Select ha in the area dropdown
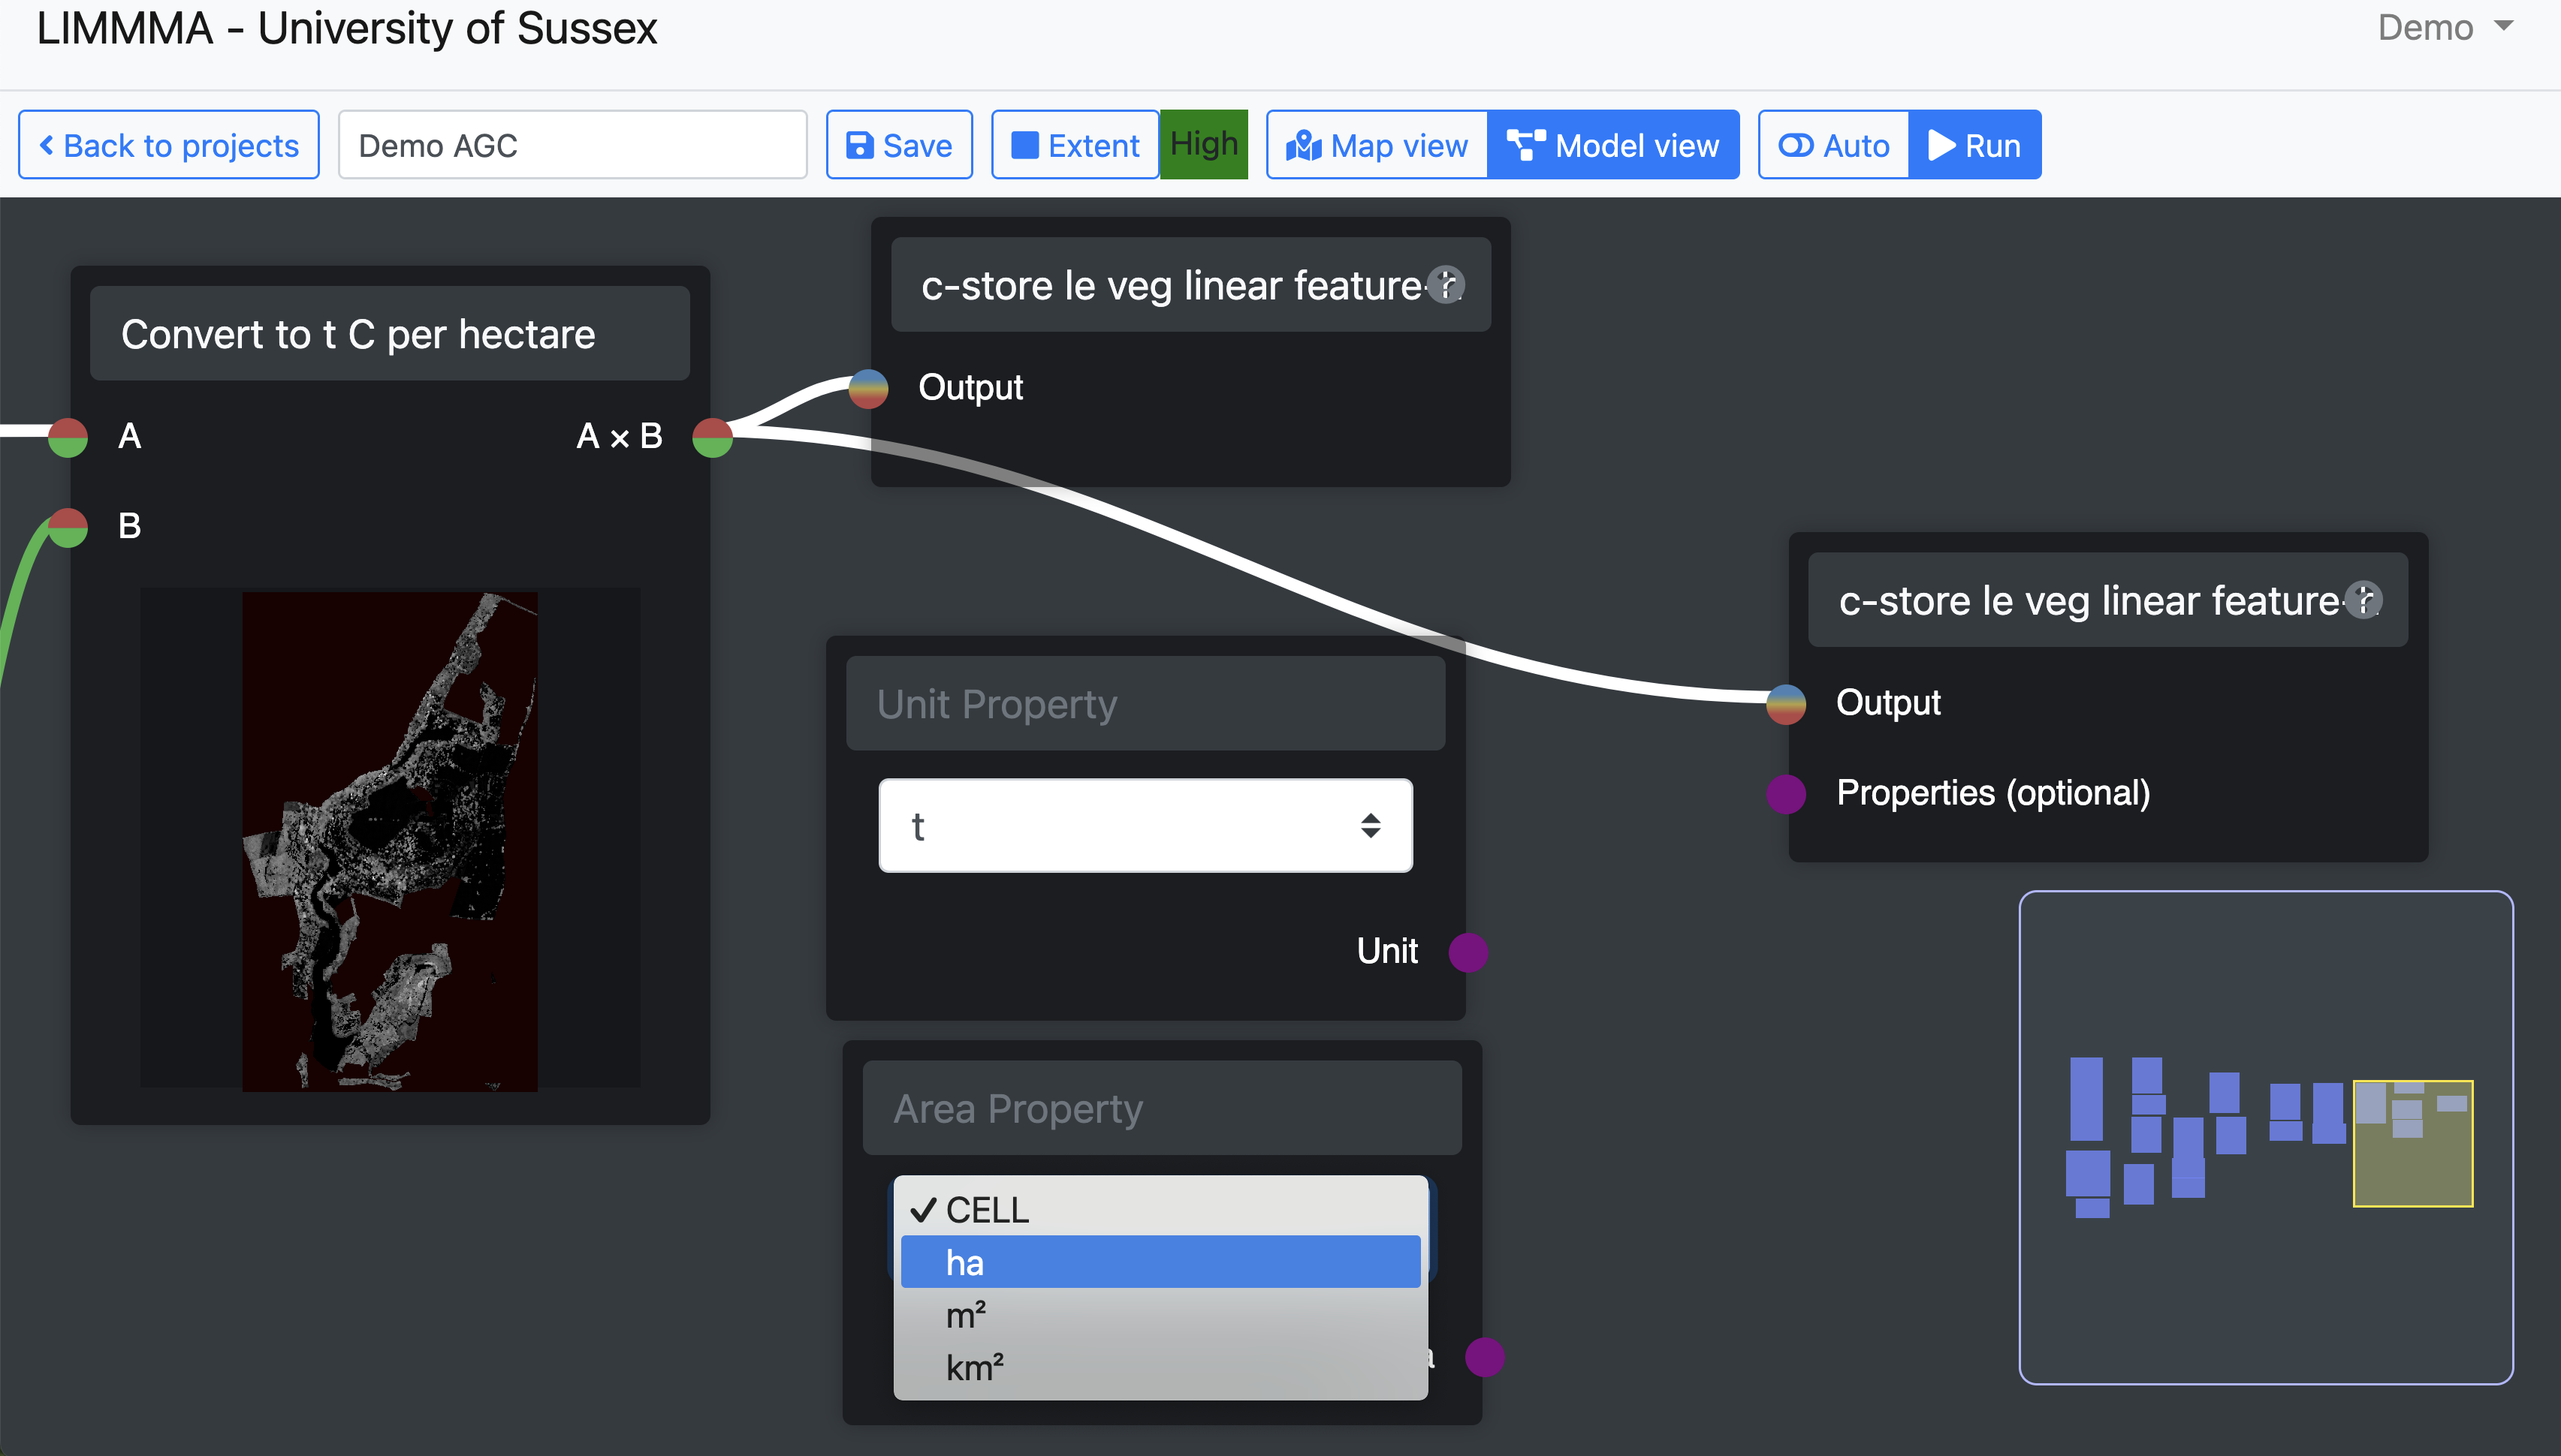This screenshot has height=1456, width=2561. 1160,1263
